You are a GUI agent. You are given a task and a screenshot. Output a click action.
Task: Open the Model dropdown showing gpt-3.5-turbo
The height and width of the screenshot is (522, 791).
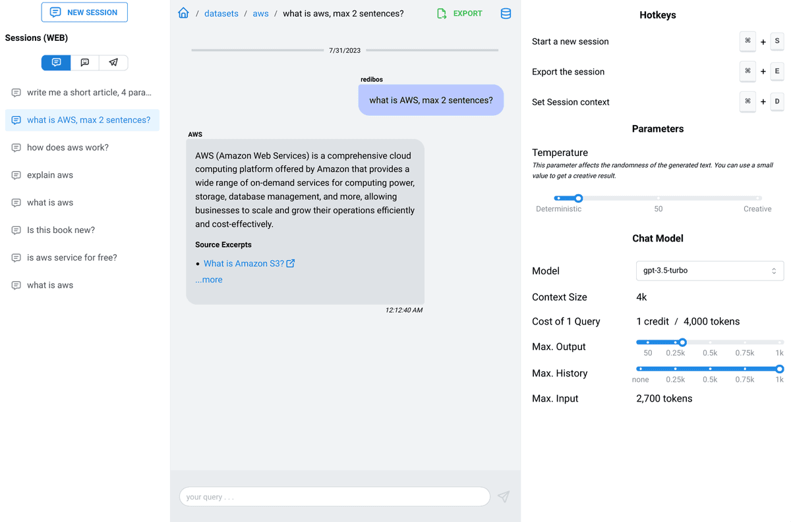pos(709,271)
